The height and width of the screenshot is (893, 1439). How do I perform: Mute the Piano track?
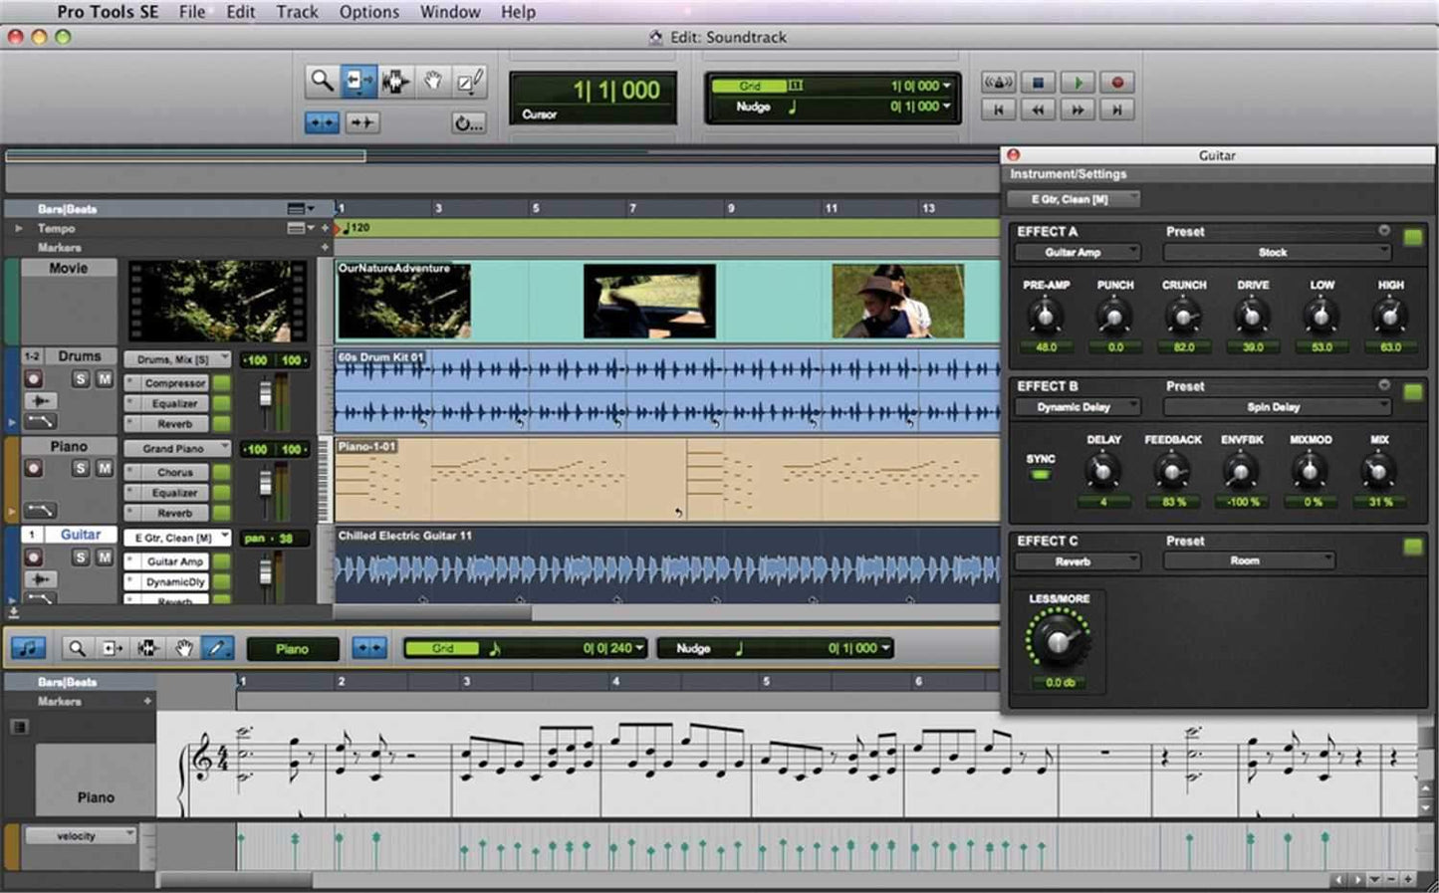point(103,468)
